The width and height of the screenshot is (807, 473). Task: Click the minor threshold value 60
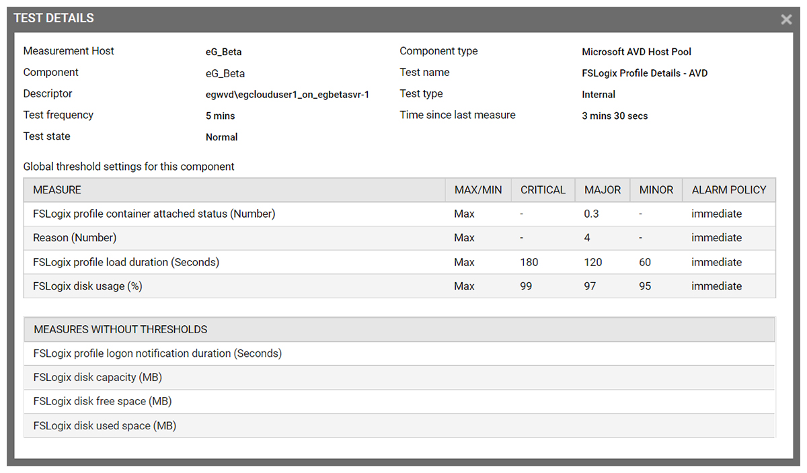(645, 262)
